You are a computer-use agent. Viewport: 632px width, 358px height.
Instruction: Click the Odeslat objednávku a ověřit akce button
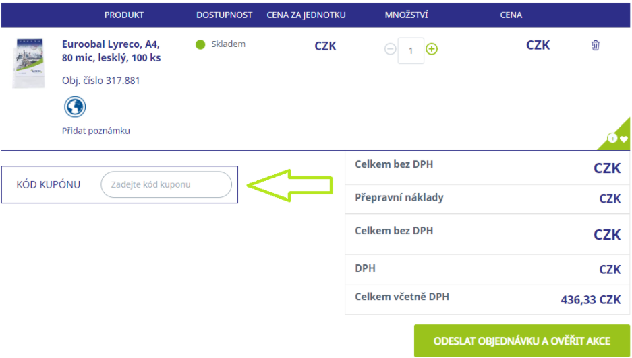coord(522,341)
